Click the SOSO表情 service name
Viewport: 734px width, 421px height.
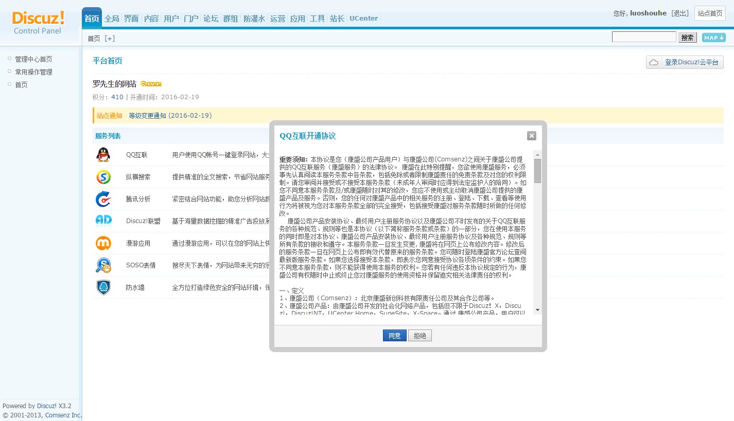pos(141,265)
